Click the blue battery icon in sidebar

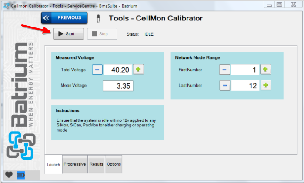21,176
